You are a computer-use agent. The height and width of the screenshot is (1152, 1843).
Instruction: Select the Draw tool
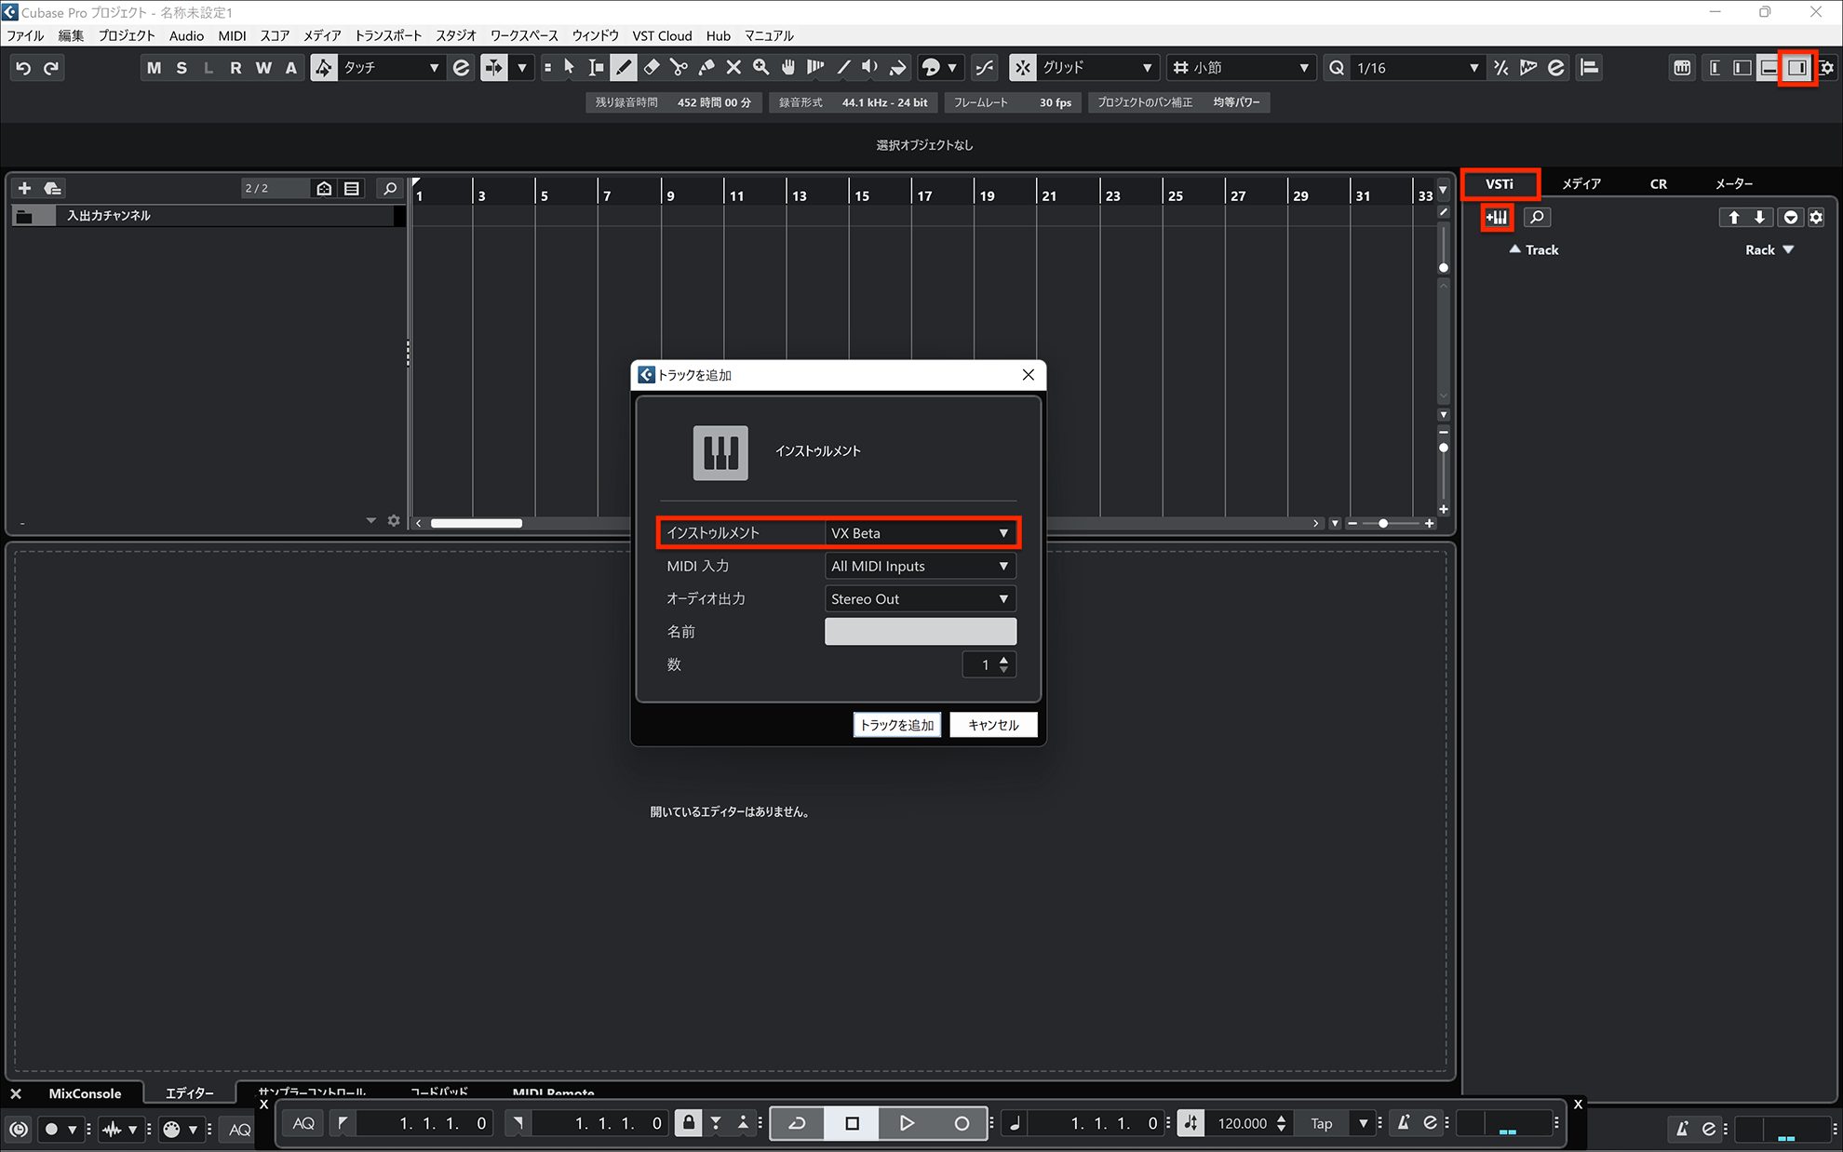623,67
